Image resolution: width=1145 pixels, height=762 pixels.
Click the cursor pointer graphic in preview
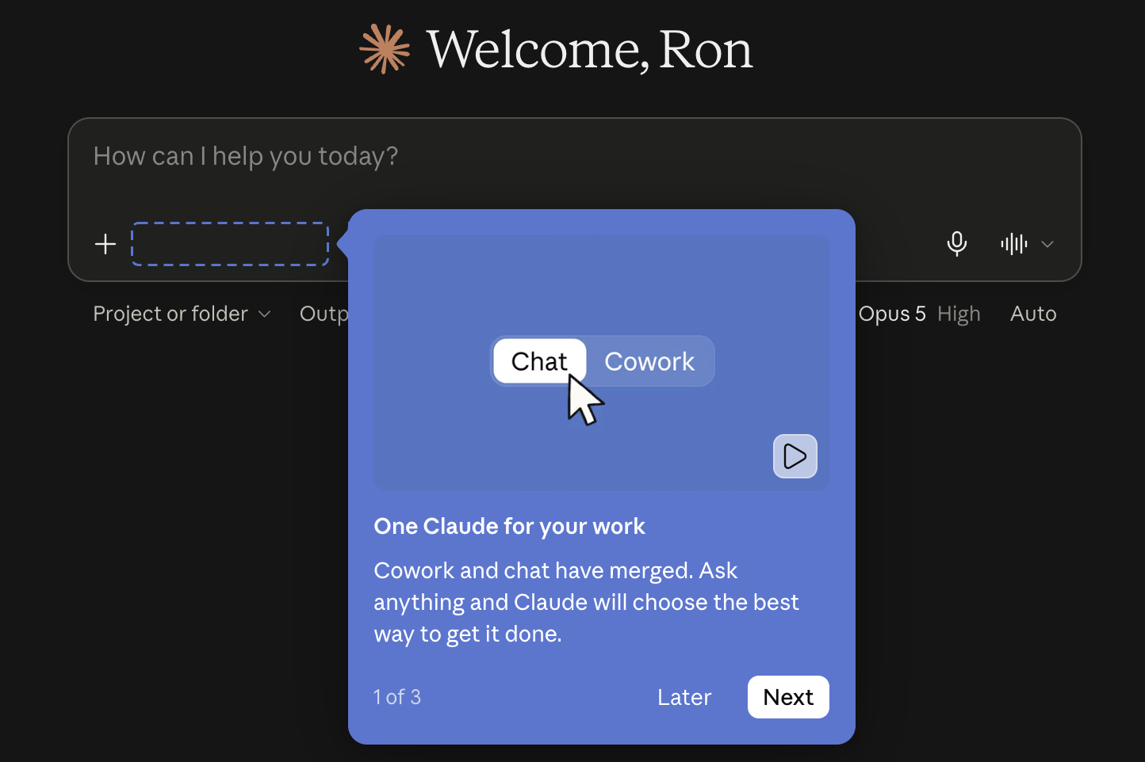(x=585, y=400)
